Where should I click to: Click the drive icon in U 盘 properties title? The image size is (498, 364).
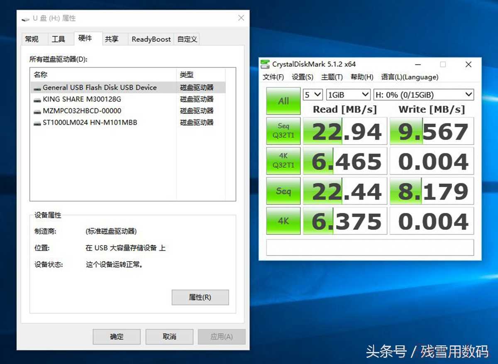(26, 19)
